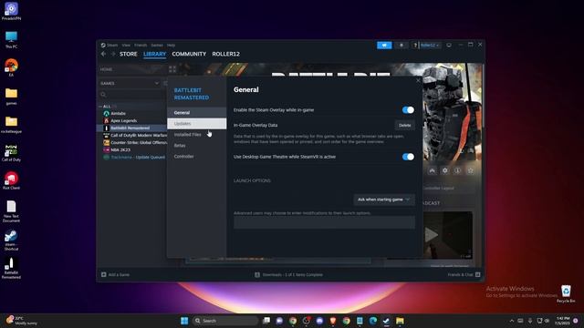Open the EA desktop shortcut
Image resolution: width=584 pixels, height=328 pixels.
11,67
